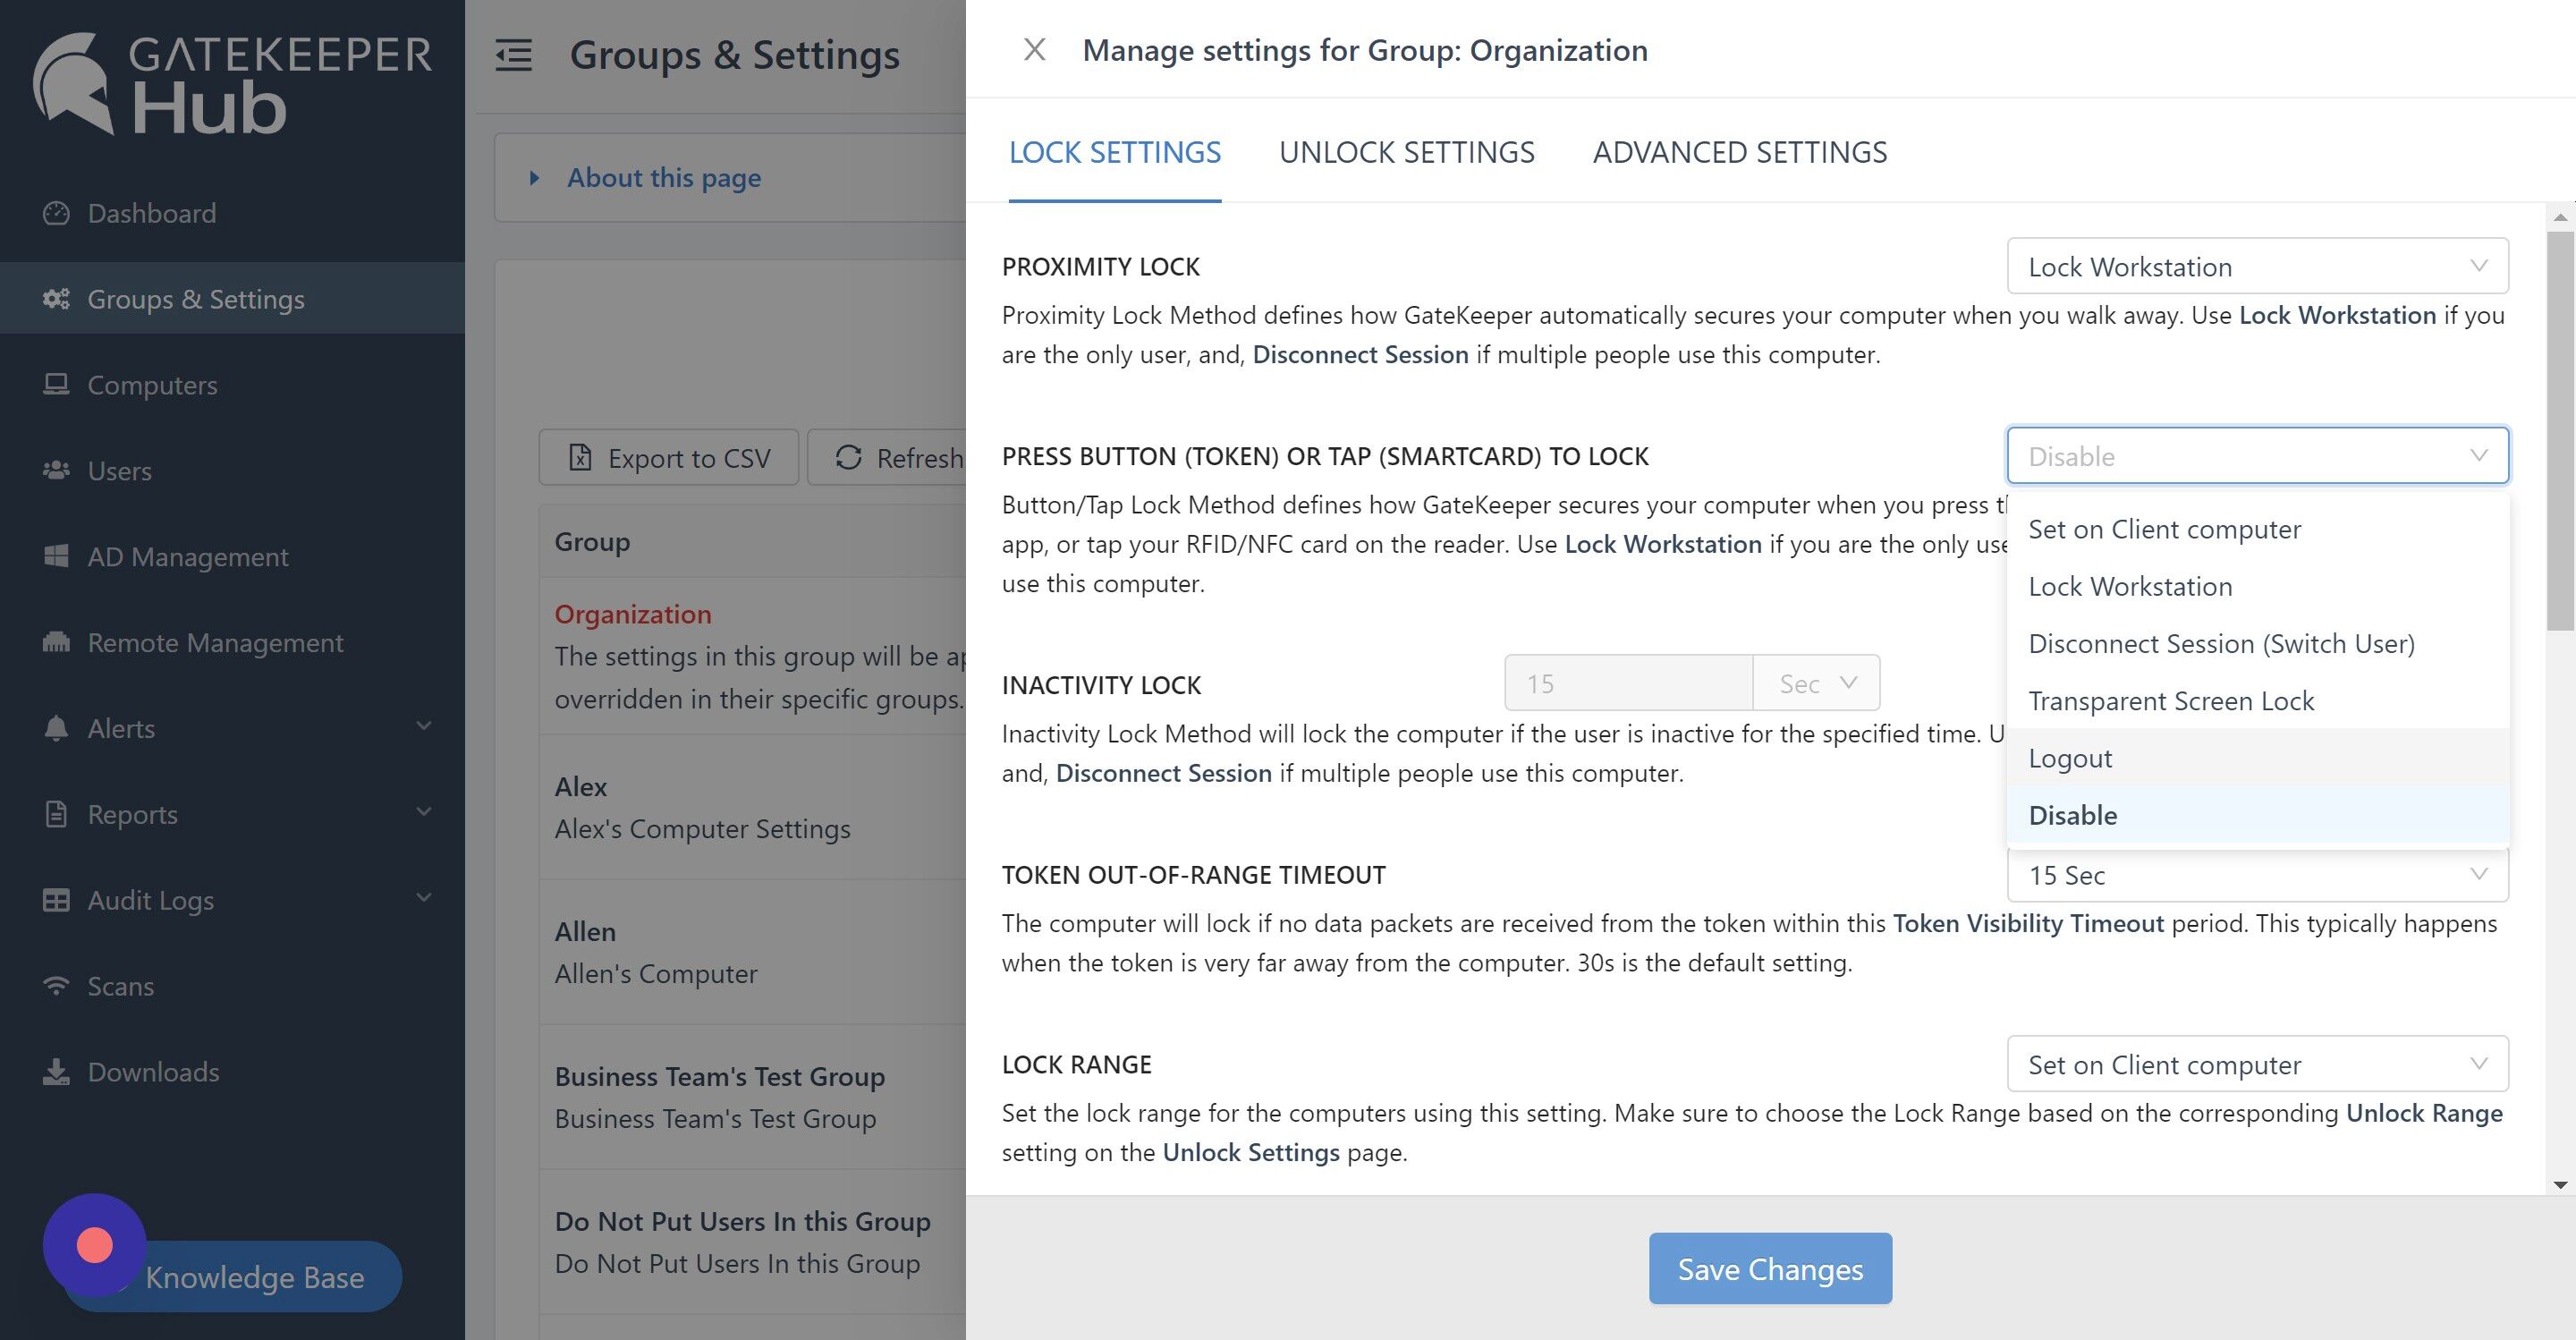The width and height of the screenshot is (2576, 1340).
Task: Choose Set on Client computer in open list
Action: tap(2257, 529)
